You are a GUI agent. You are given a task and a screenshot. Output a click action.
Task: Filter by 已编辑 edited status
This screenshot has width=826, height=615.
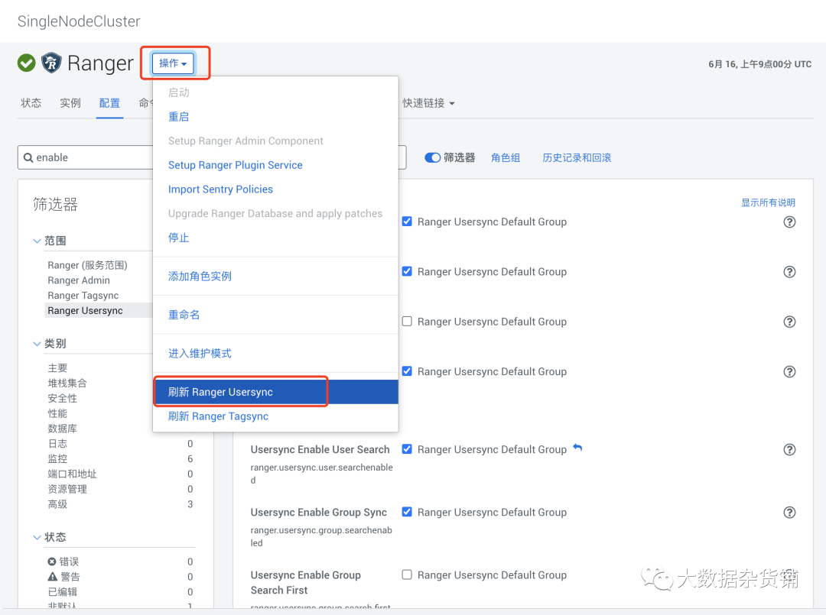(x=62, y=592)
